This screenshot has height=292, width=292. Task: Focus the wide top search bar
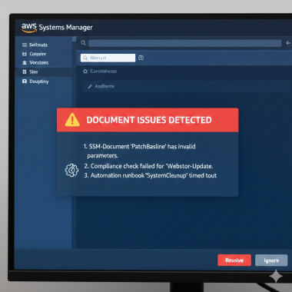[x=184, y=43]
